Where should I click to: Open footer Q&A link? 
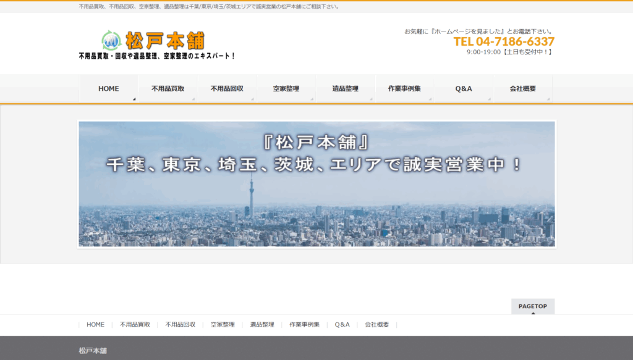[342, 325]
